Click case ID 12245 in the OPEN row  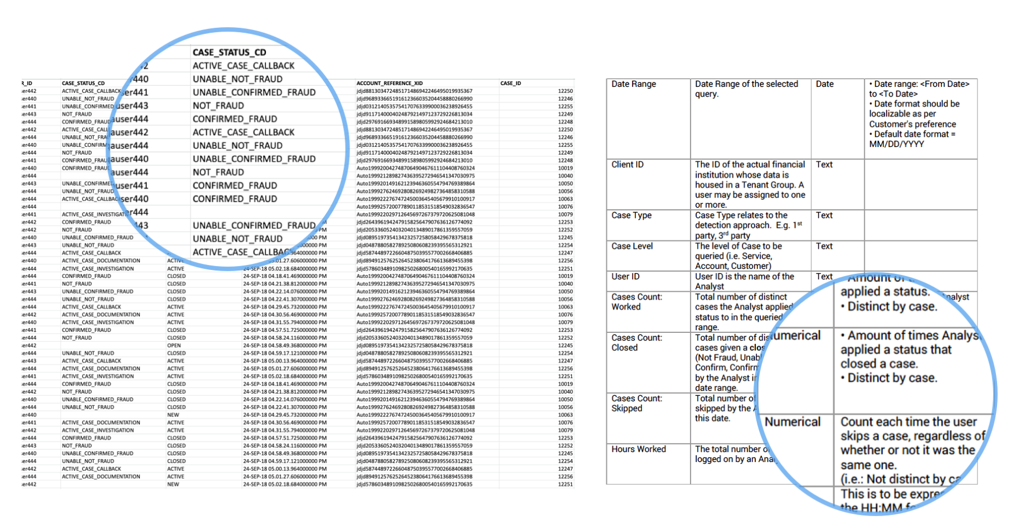565,345
